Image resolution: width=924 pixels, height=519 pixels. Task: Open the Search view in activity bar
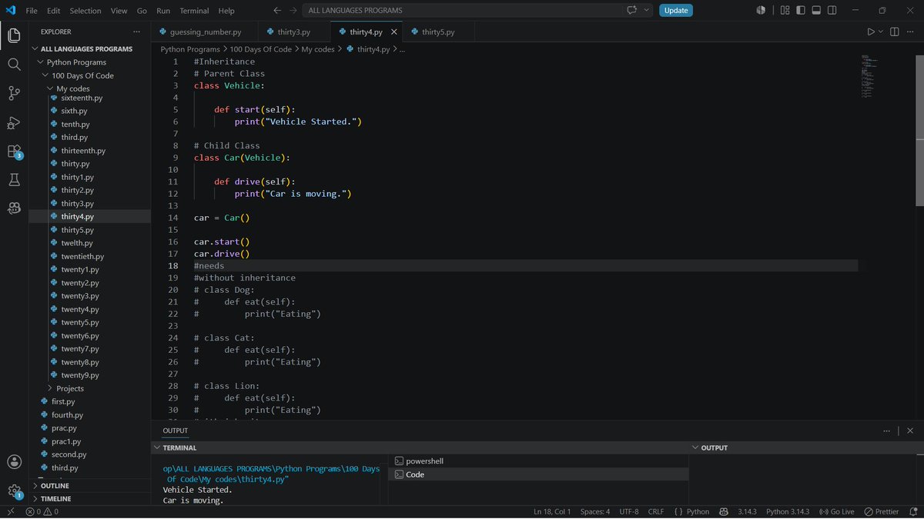click(14, 65)
